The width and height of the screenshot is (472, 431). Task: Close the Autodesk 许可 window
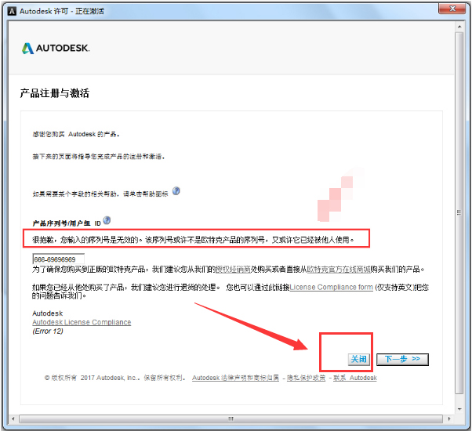452,9
